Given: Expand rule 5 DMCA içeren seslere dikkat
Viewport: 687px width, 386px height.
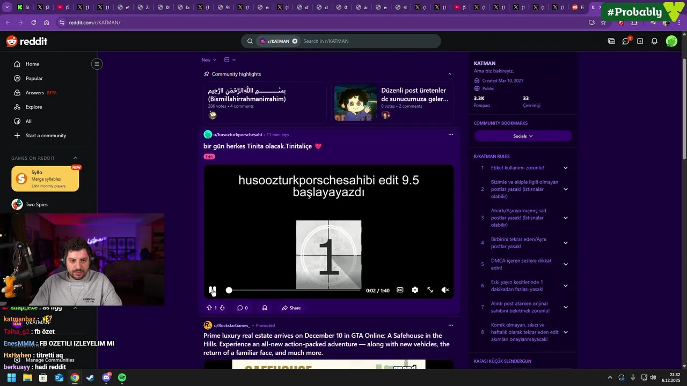Looking at the screenshot, I should click(565, 264).
